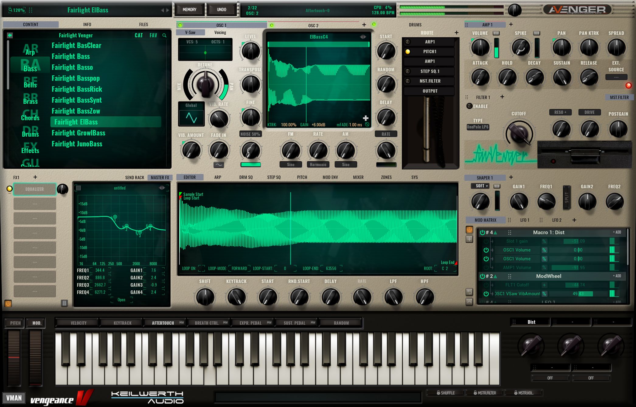Image resolution: width=636 pixels, height=407 pixels.
Task: Switch to the INFO tab
Action: tap(87, 25)
